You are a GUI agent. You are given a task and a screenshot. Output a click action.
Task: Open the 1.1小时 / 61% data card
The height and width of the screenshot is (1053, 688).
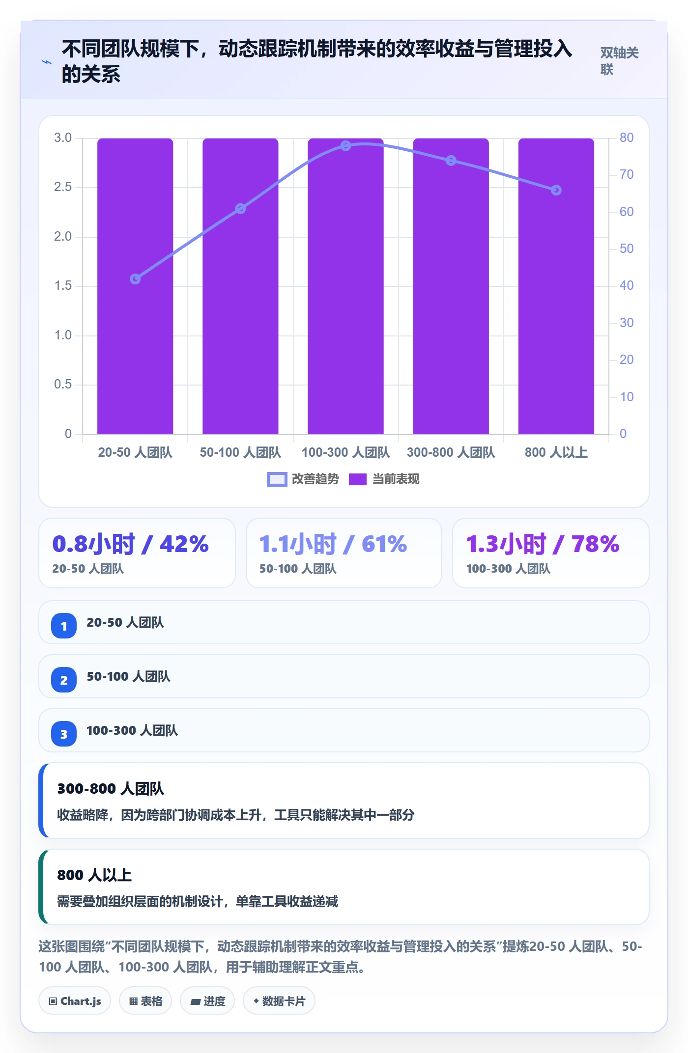(344, 553)
